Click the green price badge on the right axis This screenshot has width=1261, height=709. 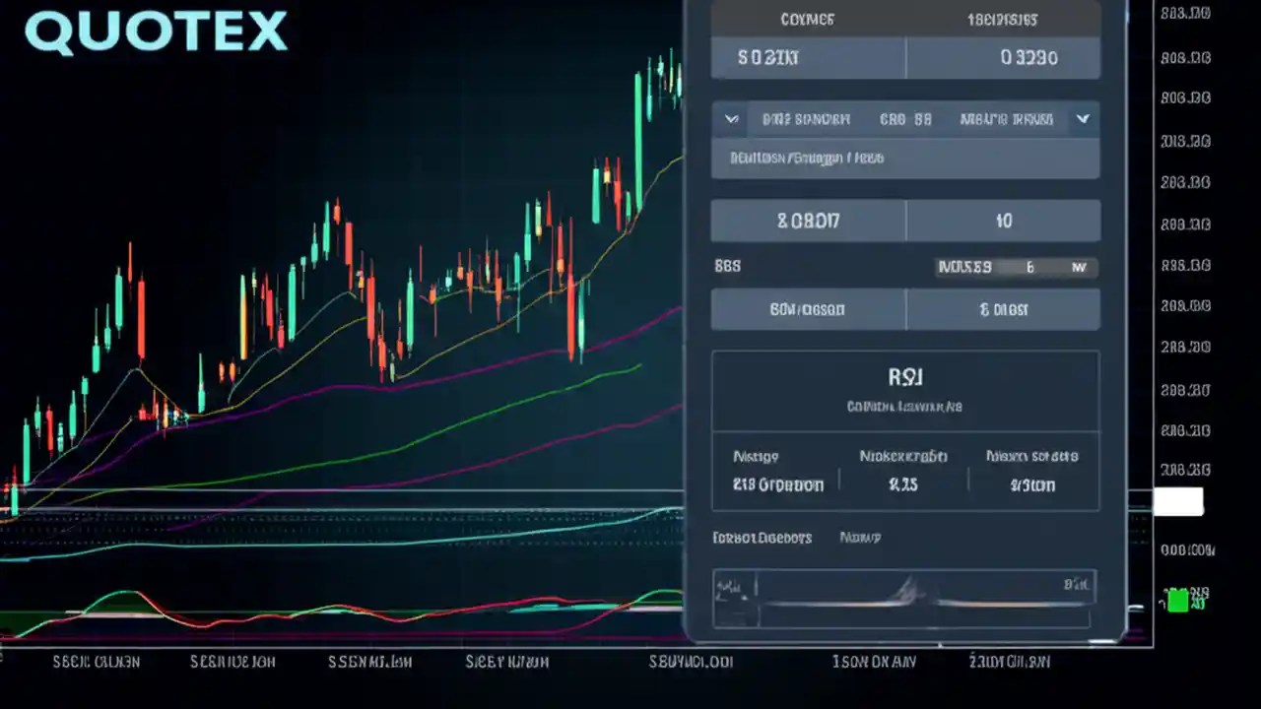click(x=1179, y=602)
